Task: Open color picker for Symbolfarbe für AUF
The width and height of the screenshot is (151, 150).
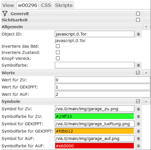Action: 138,146
